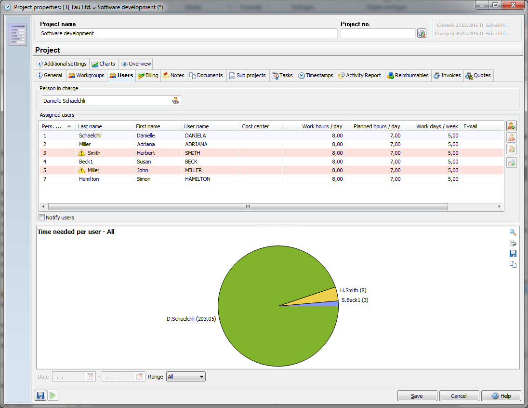Image resolution: width=528 pixels, height=408 pixels.
Task: Click the add user icon beside the table
Action: (x=511, y=126)
